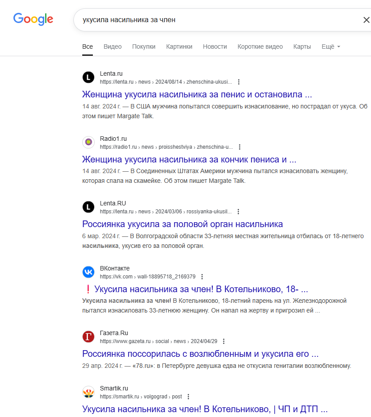Viewport: 371px width, 417px height.
Task: Expand the Ещё dropdown
Action: pyautogui.click(x=331, y=46)
